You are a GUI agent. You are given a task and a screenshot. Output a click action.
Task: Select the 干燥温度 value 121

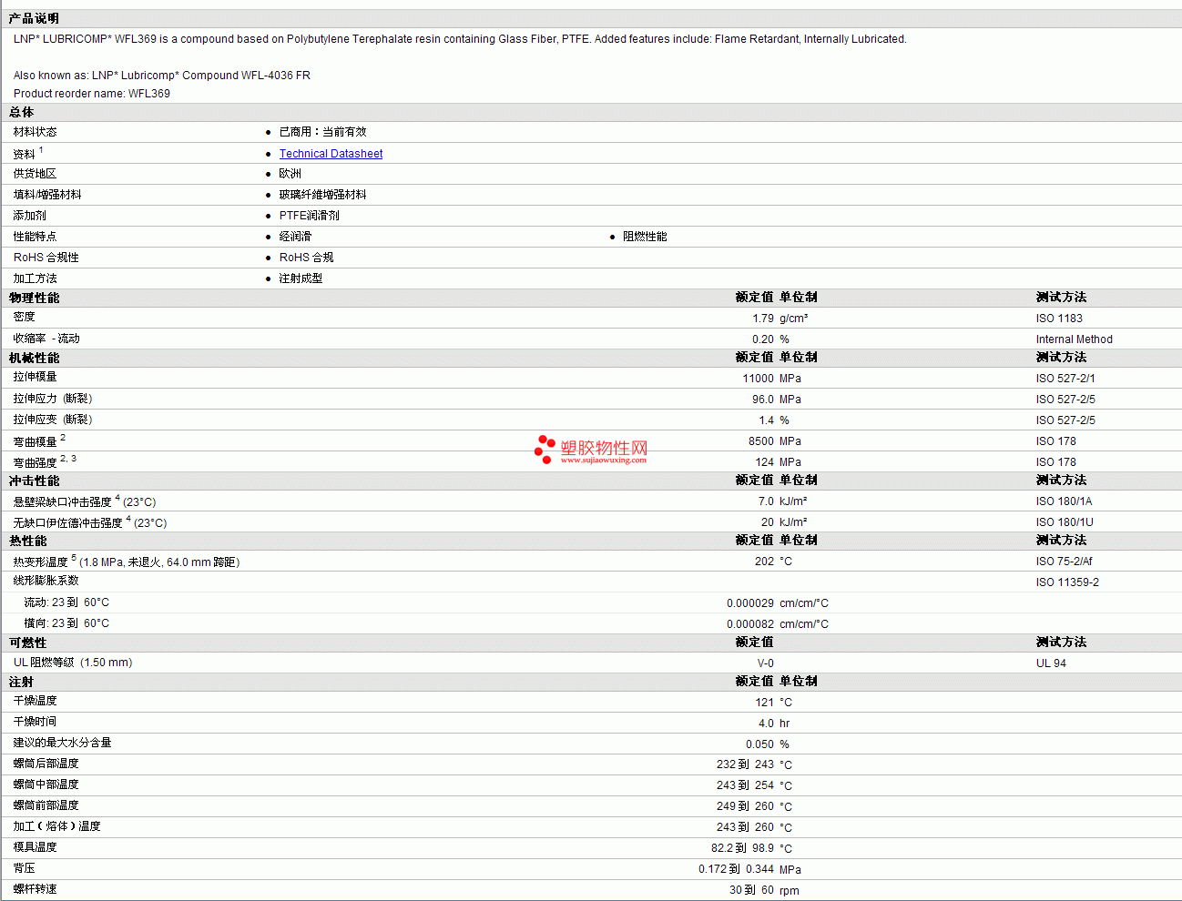(765, 703)
